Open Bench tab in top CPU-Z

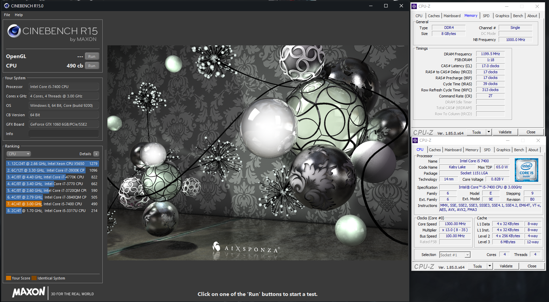[518, 16]
